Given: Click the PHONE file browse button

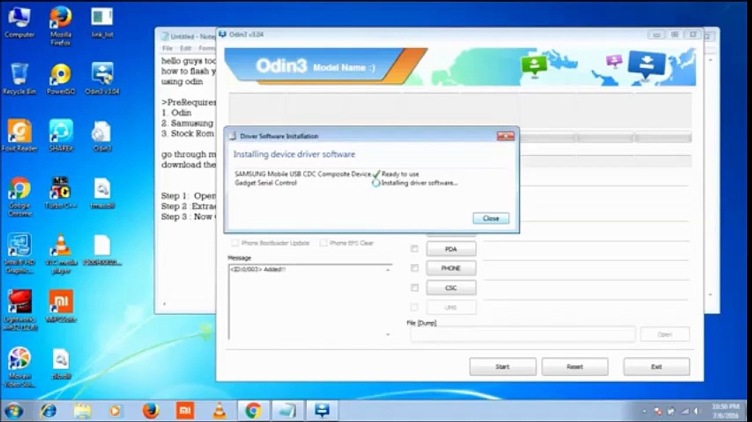Looking at the screenshot, I should (451, 268).
